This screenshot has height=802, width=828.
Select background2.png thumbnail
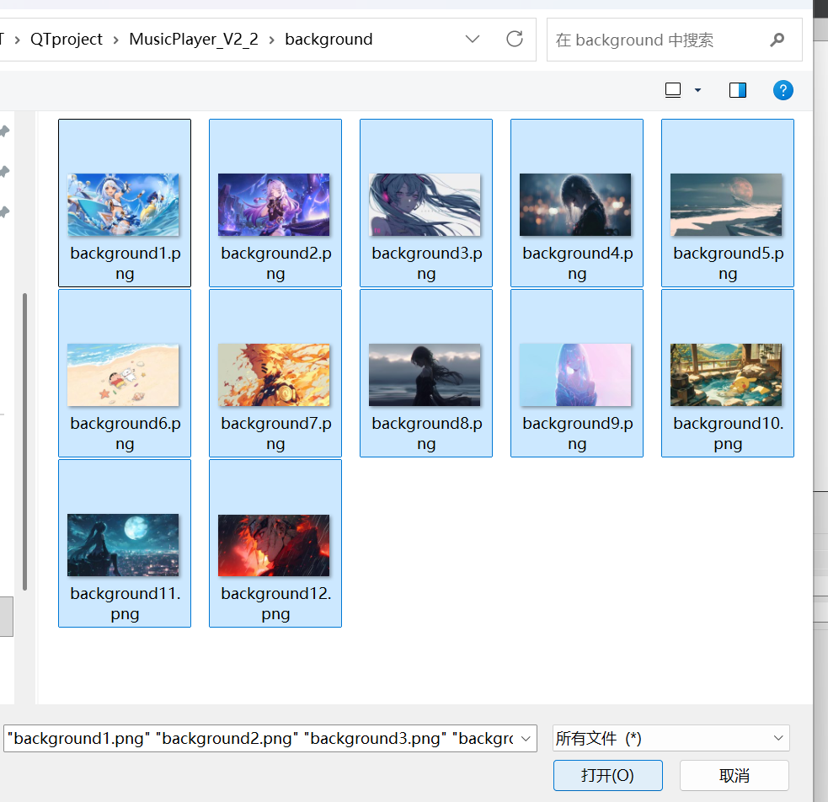[x=274, y=205]
